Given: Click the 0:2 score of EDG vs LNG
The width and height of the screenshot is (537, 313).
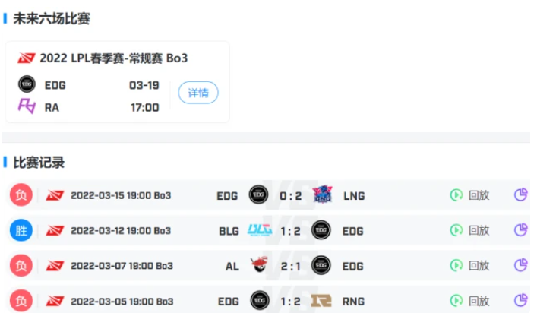Looking at the screenshot, I should (x=290, y=196).
